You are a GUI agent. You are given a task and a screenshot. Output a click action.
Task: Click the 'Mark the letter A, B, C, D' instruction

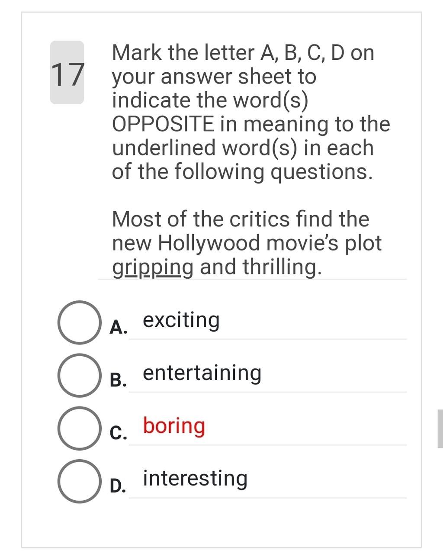point(243,53)
